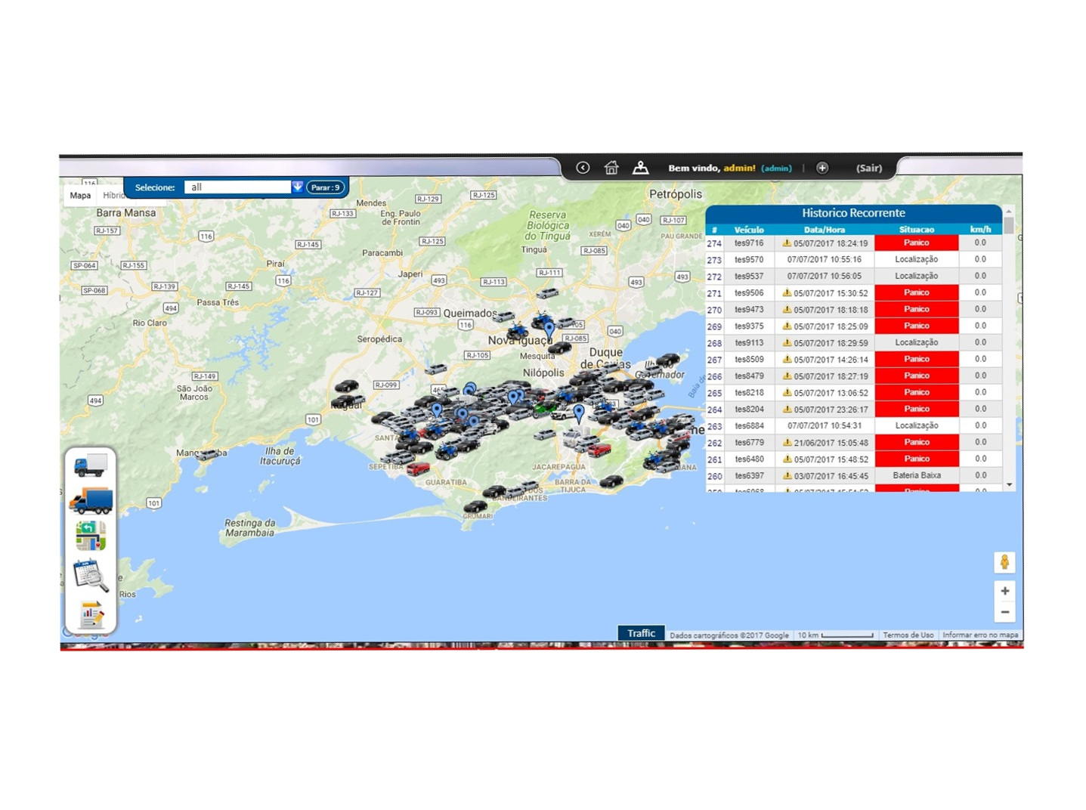Toggle the Traffic layer button
The height and width of the screenshot is (810, 1086).
tap(641, 633)
